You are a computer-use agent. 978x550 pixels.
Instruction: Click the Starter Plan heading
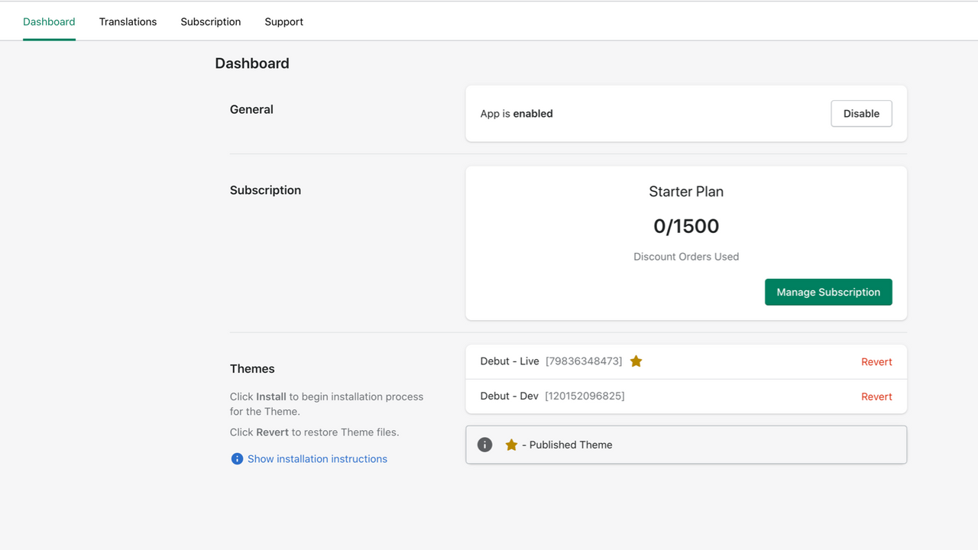click(685, 191)
